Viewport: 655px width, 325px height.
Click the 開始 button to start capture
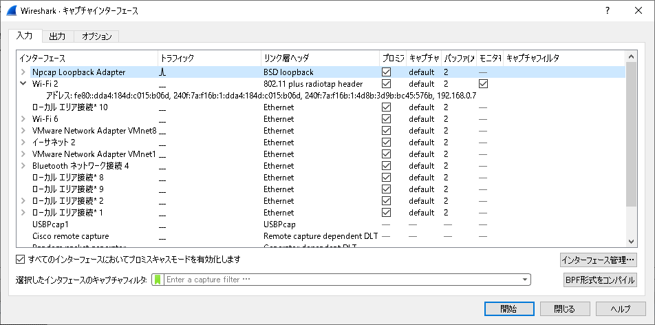[x=509, y=309]
